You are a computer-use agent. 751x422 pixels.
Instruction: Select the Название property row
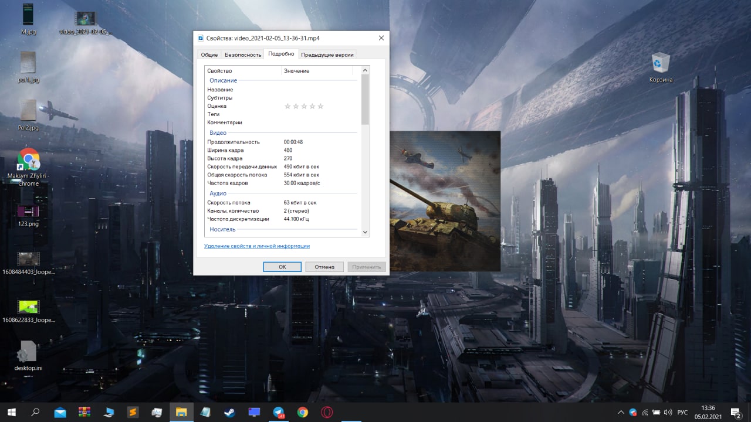click(283, 90)
